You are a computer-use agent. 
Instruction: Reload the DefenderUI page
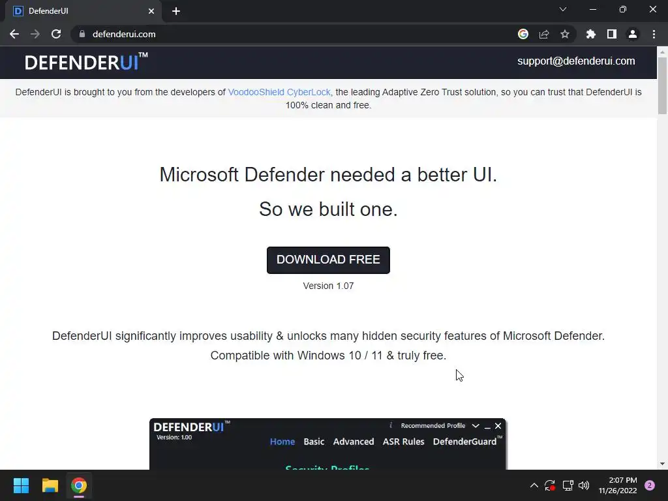(x=56, y=34)
